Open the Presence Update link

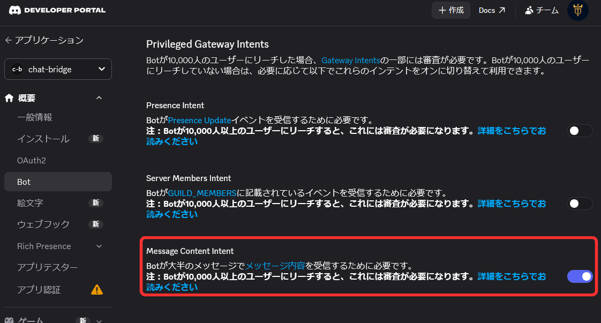(x=199, y=121)
